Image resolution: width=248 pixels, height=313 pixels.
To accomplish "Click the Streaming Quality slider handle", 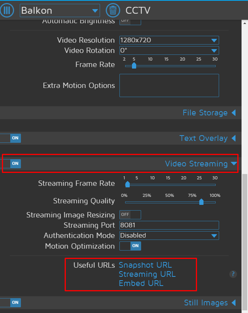I will click(x=201, y=202).
